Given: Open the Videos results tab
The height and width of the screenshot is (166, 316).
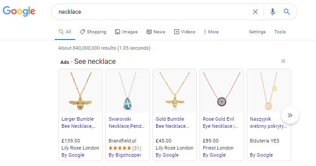Looking at the screenshot, I should [x=184, y=32].
